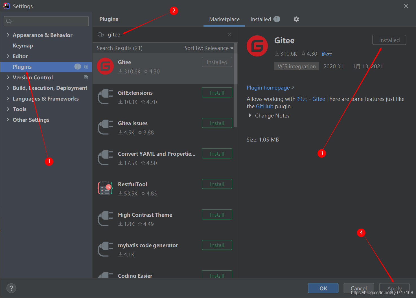Screen dimensions: 416x298
Task: Select the RestfulTool plugin name
Action: 132,184
